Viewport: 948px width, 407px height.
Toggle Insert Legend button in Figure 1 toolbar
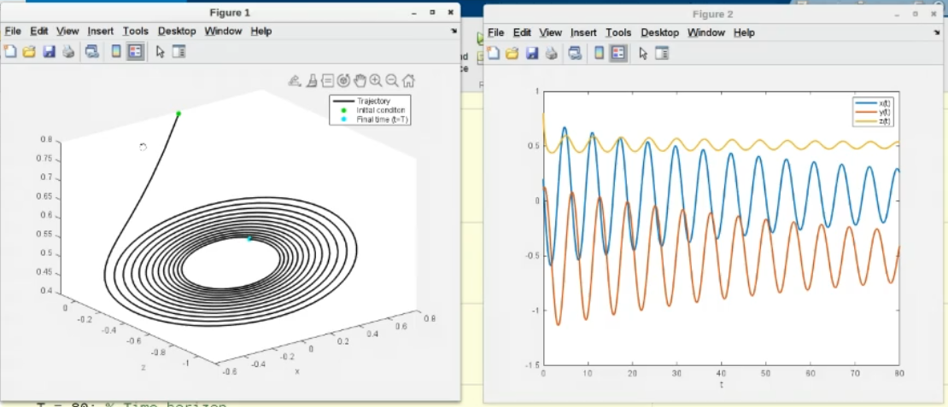click(135, 51)
